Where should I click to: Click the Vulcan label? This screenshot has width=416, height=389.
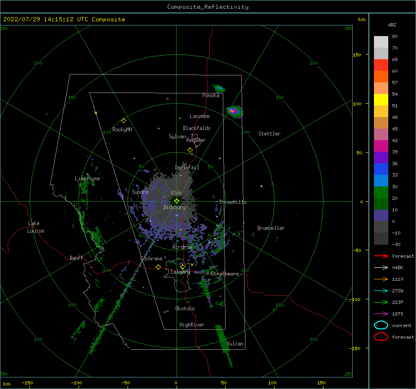(235, 344)
